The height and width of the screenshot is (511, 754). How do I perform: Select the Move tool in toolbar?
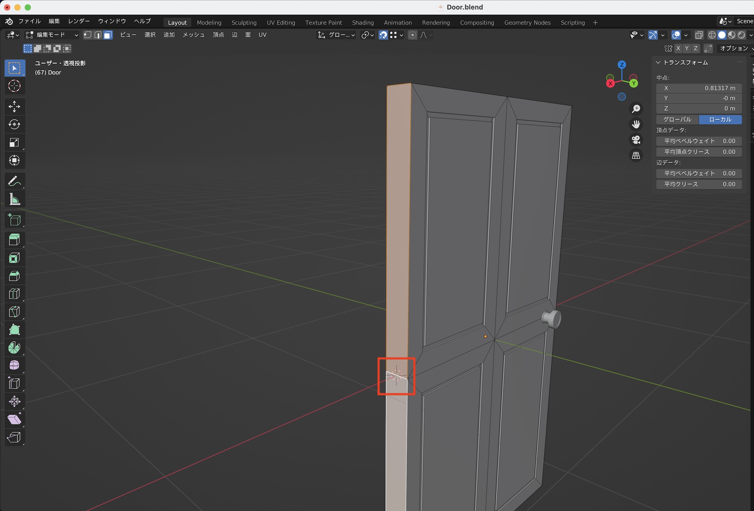pos(14,107)
